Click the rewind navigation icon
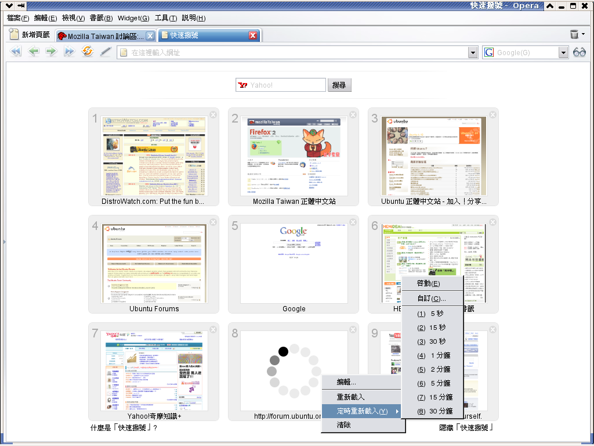 coord(16,51)
